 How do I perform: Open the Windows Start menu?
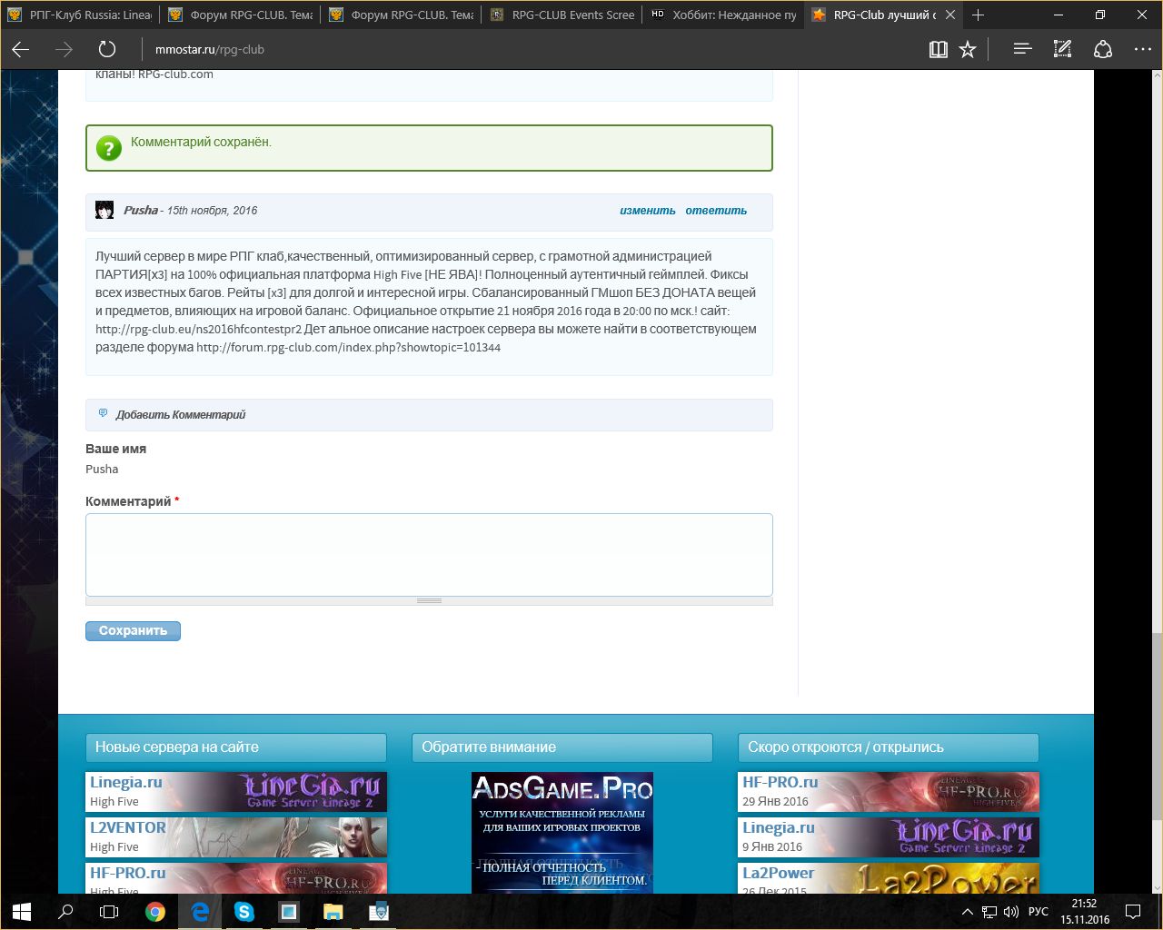[22, 911]
